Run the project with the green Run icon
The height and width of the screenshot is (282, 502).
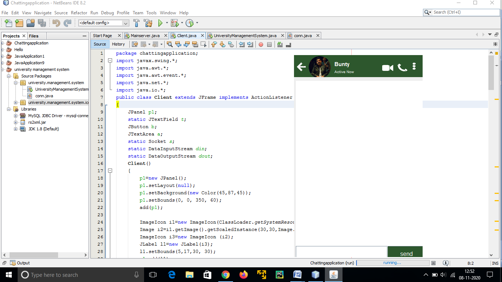[159, 23]
